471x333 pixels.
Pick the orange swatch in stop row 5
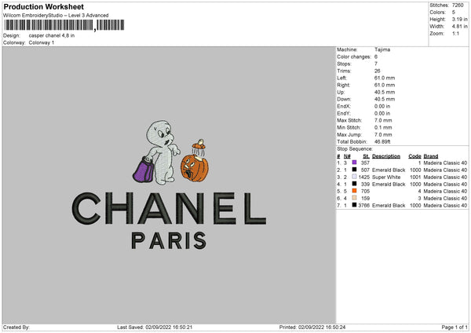pos(354,191)
